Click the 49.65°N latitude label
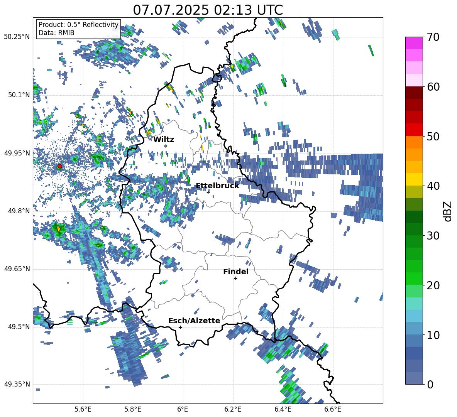Image resolution: width=457 pixels, height=417 pixels. pyautogui.click(x=17, y=269)
